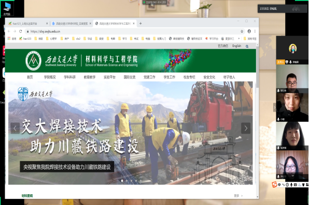Viewport: 309px width, 205px height.
Task: Open 首页 in the site navigation menu
Action: 30,77
